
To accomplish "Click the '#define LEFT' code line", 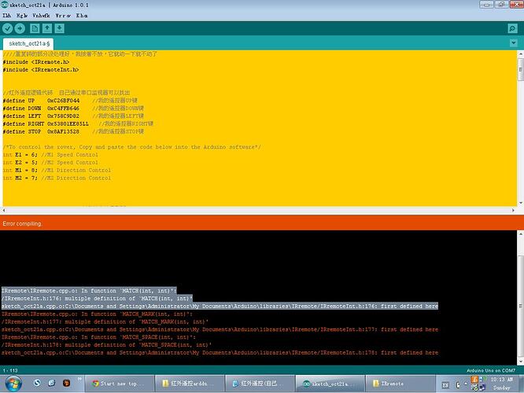I will (x=73, y=116).
